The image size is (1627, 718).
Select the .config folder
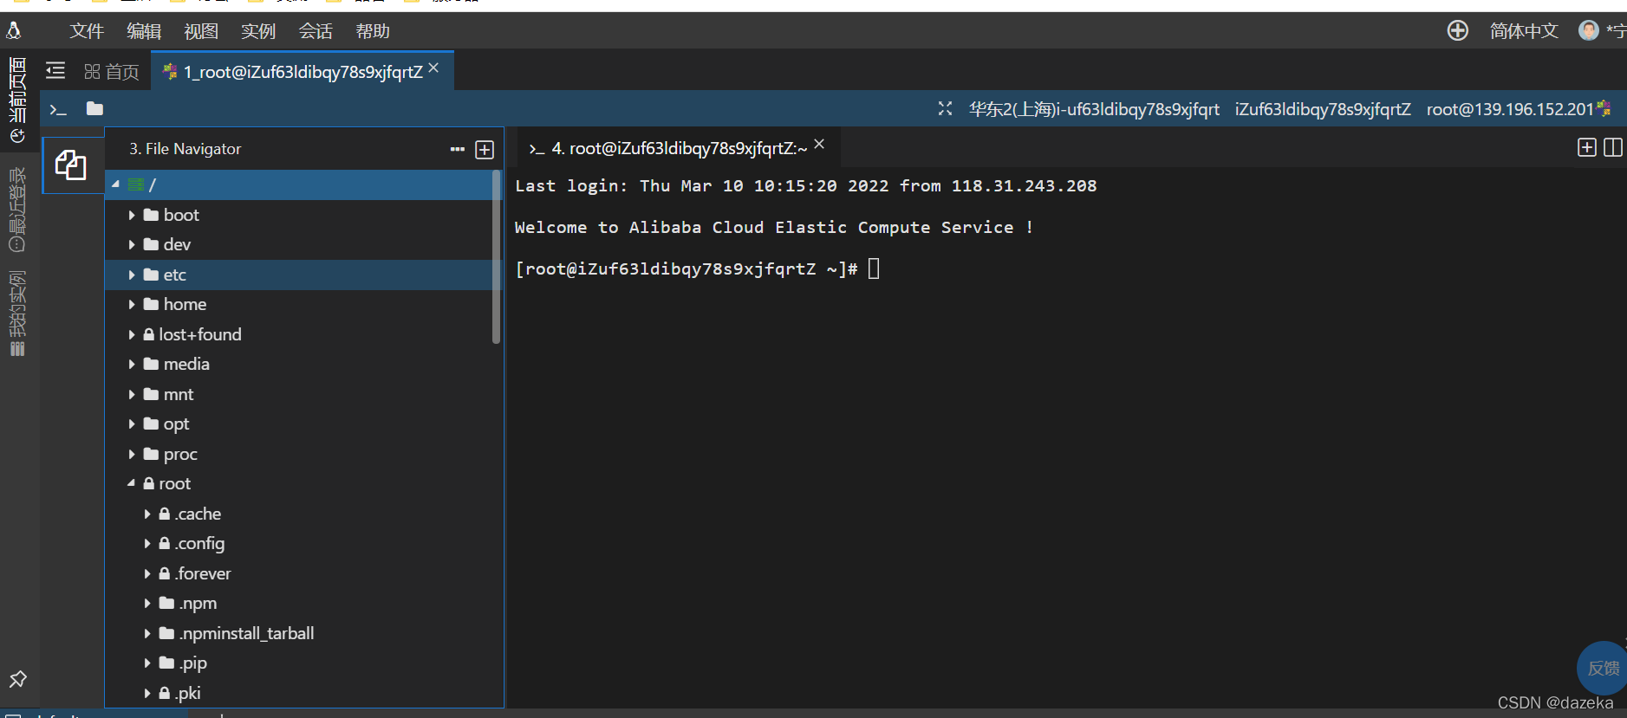[x=303, y=543]
